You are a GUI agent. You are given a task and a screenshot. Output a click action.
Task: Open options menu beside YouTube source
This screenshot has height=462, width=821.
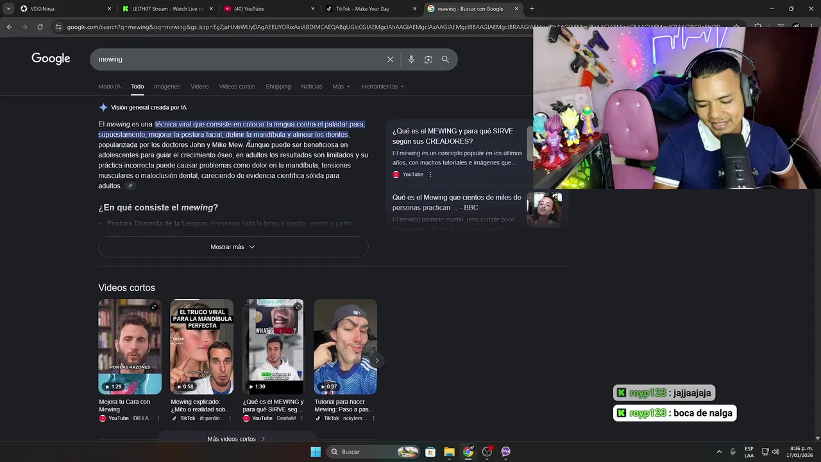[430, 175]
